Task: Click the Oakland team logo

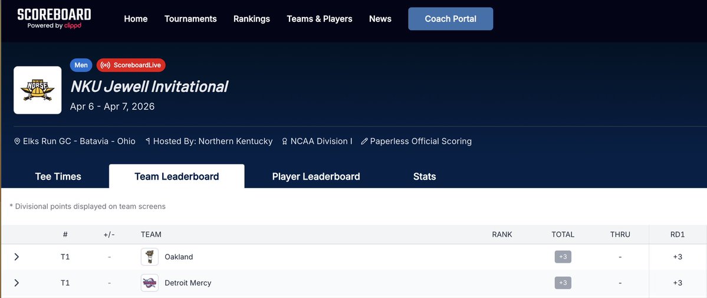Action: pyautogui.click(x=150, y=257)
